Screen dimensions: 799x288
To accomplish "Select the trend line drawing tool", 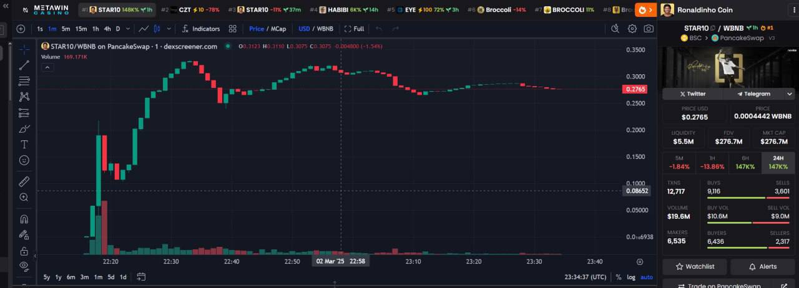I will click(x=24, y=65).
